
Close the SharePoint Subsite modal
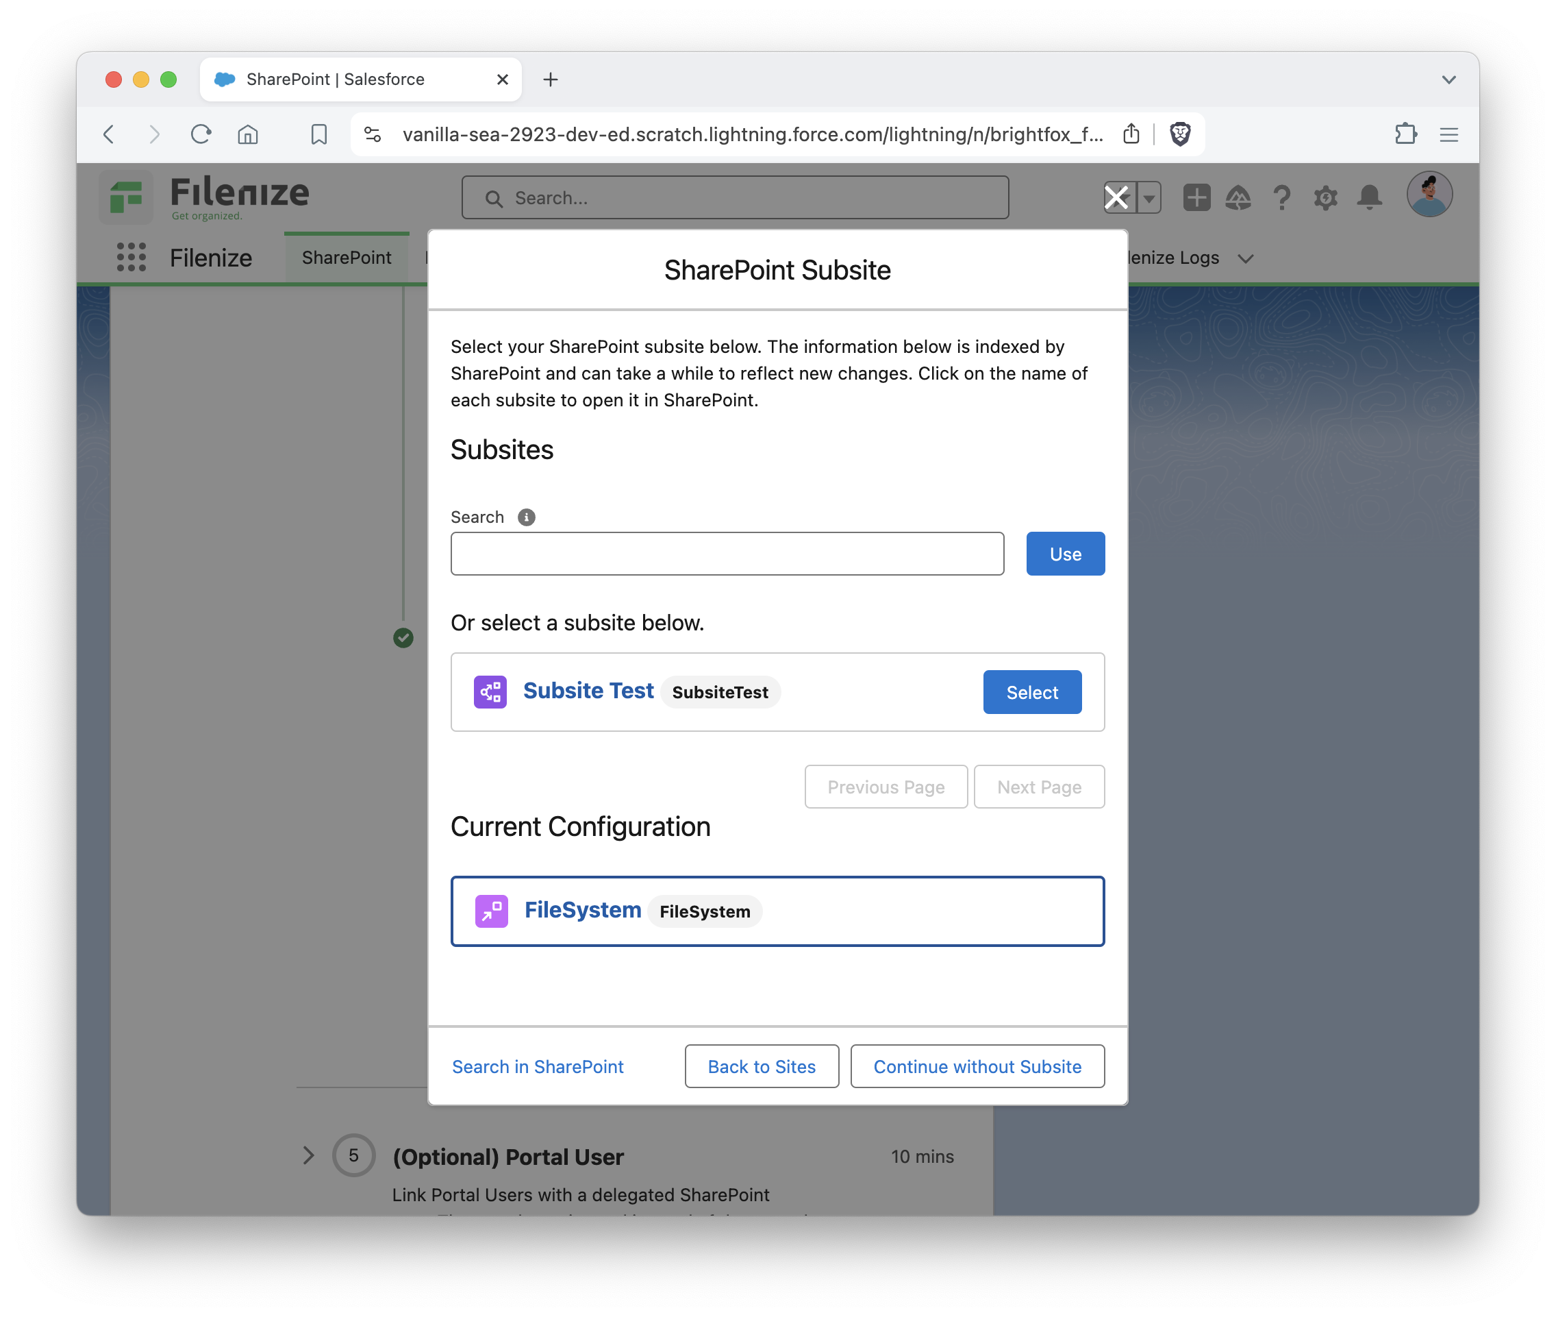[1116, 198]
